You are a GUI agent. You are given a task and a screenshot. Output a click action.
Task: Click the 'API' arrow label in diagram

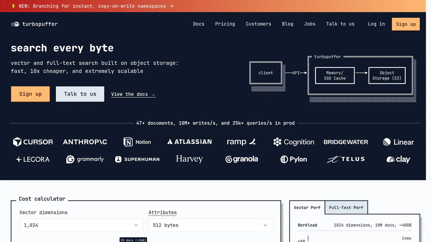[x=296, y=73]
